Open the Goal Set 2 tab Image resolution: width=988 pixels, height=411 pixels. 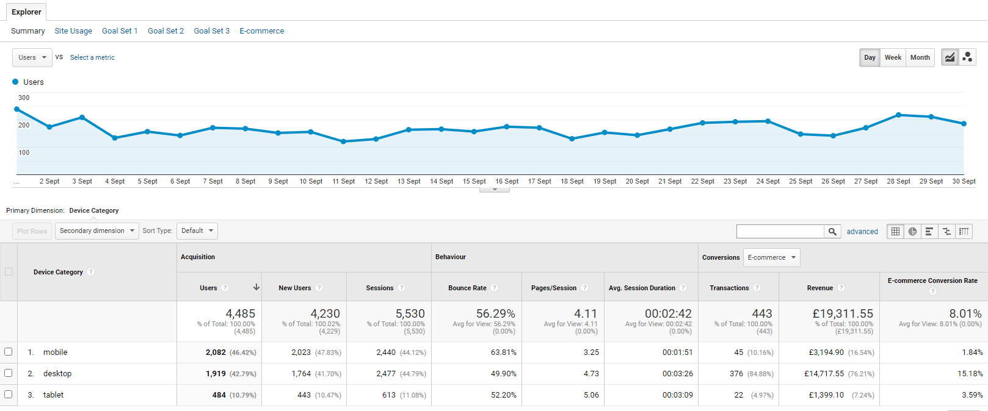pyautogui.click(x=165, y=31)
